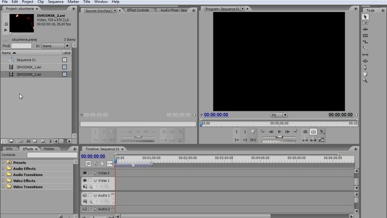This screenshot has width=387, height=218.
Task: Toggle label box for ISHODNIK_1.avi
Action: coord(65,67)
